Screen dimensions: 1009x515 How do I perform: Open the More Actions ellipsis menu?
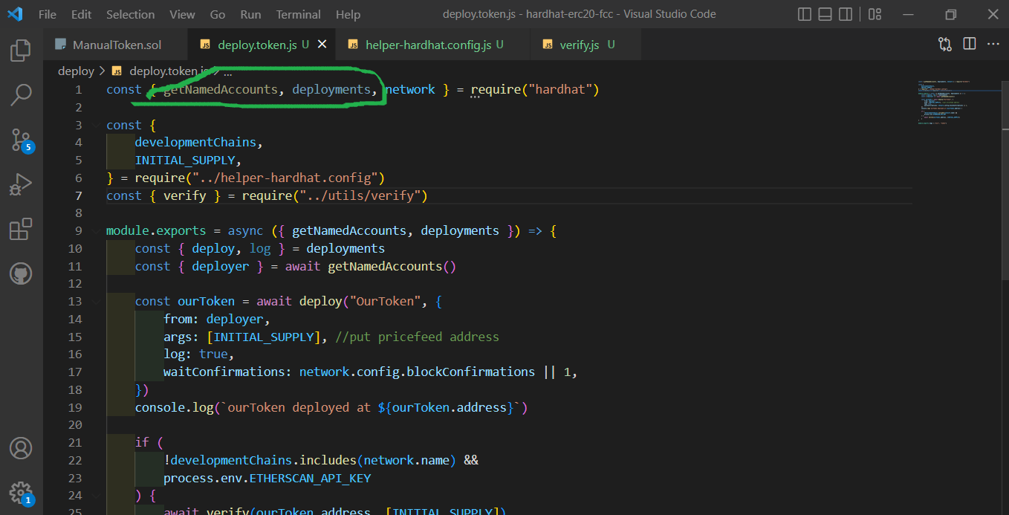click(993, 45)
